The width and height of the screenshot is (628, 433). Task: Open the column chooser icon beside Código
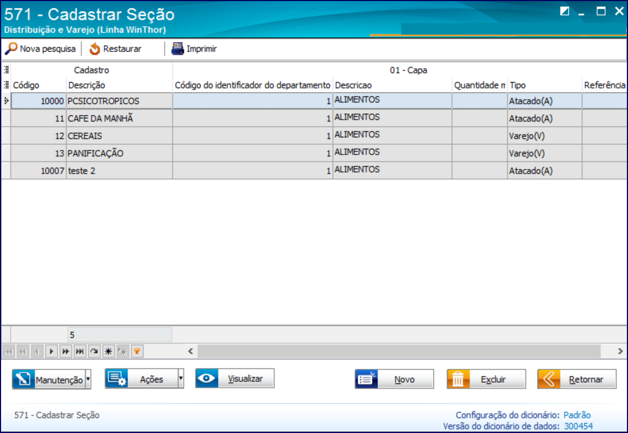coord(6,85)
